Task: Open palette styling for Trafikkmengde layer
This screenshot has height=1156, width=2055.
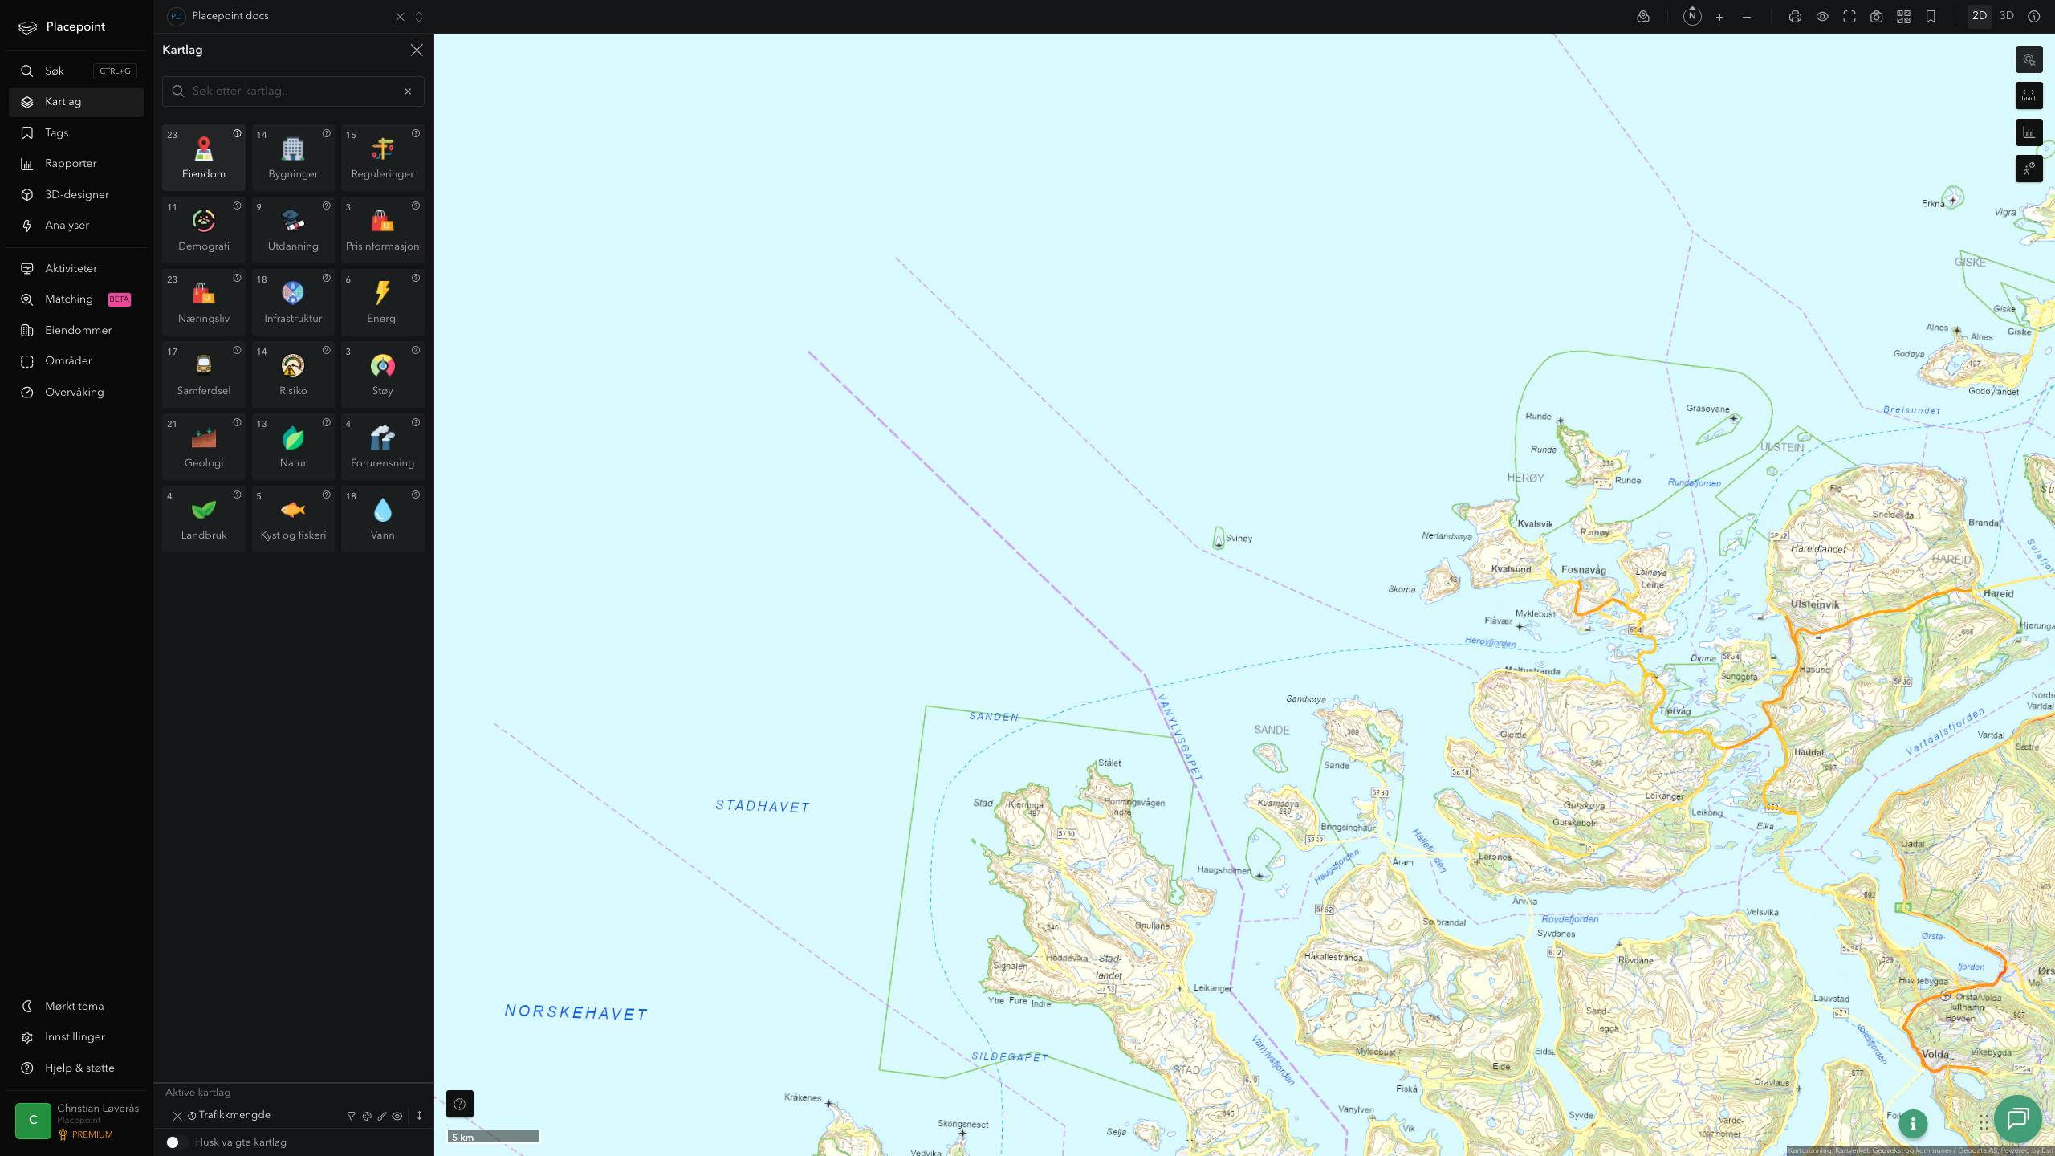Action: (367, 1116)
